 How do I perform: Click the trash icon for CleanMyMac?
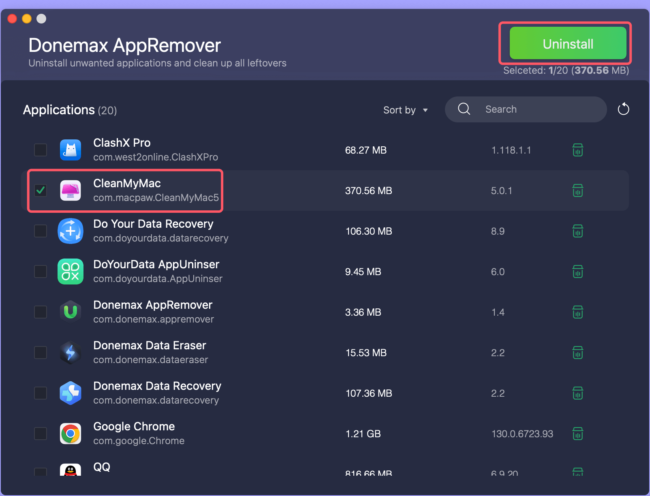[578, 190]
